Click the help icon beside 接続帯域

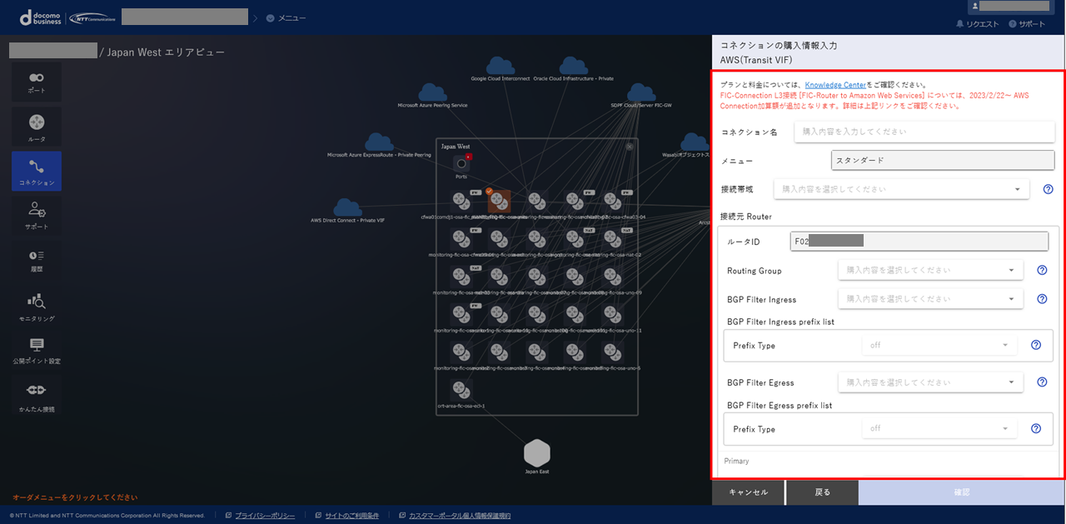(1048, 189)
